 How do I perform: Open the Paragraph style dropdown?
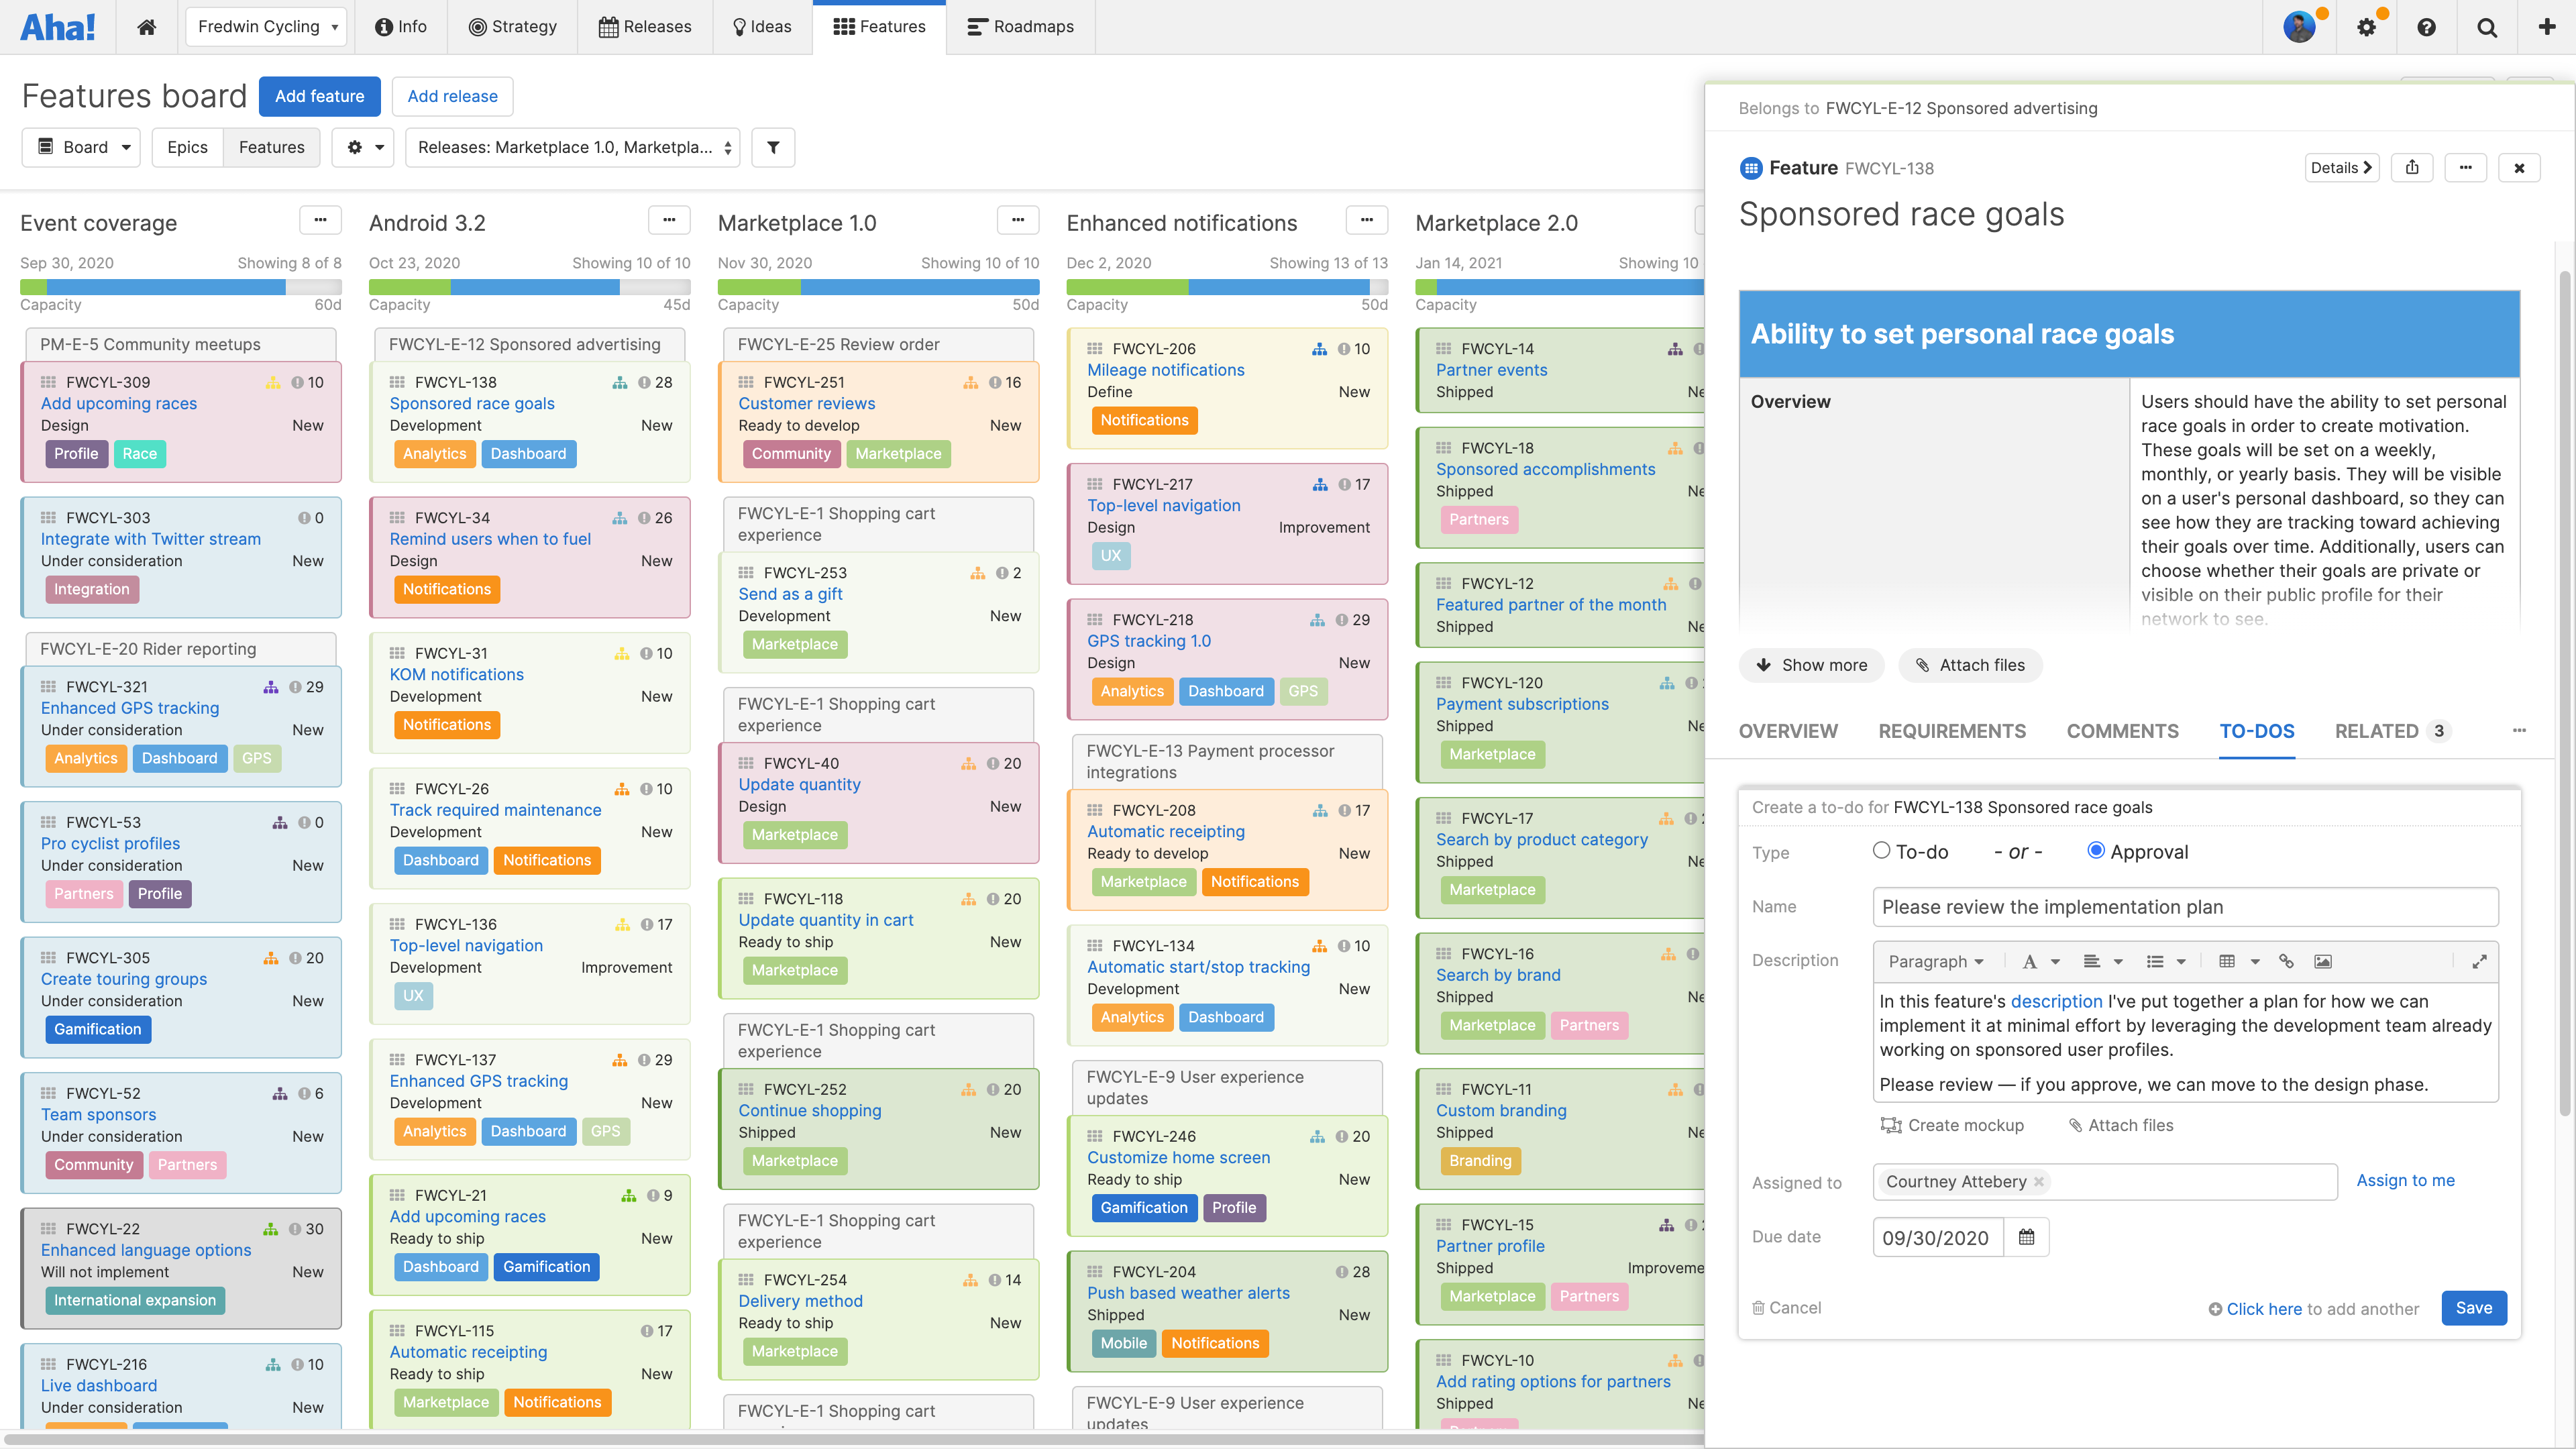[1936, 961]
